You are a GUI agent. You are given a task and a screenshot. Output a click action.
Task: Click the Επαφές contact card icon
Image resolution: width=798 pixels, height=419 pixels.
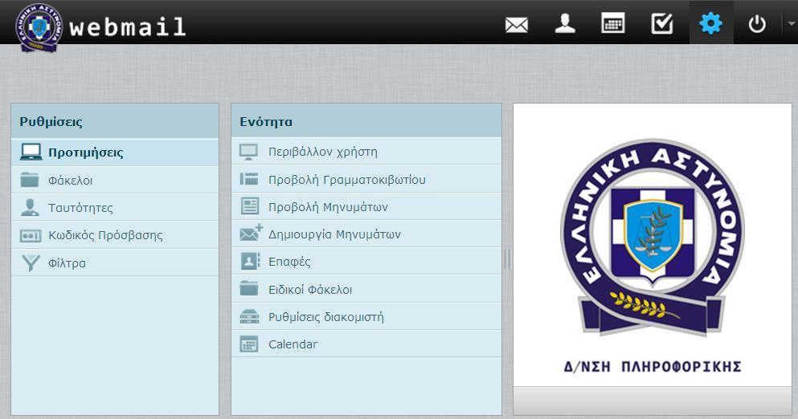[x=250, y=262]
